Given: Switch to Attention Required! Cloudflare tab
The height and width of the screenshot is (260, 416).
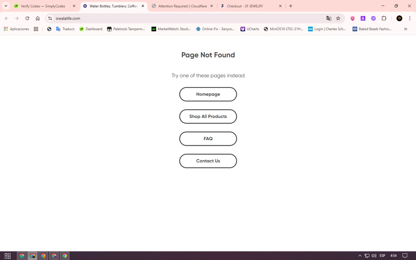Looking at the screenshot, I should (x=182, y=6).
